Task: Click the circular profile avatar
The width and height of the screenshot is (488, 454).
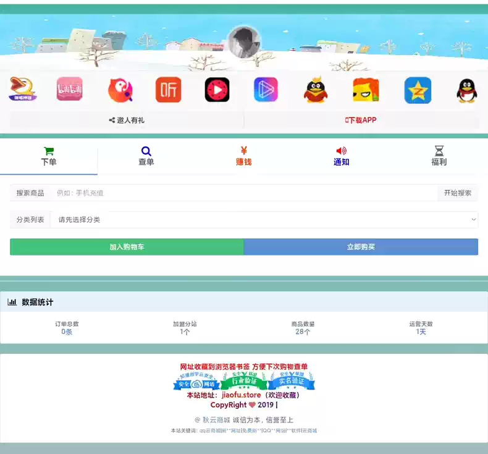Action: click(x=245, y=43)
